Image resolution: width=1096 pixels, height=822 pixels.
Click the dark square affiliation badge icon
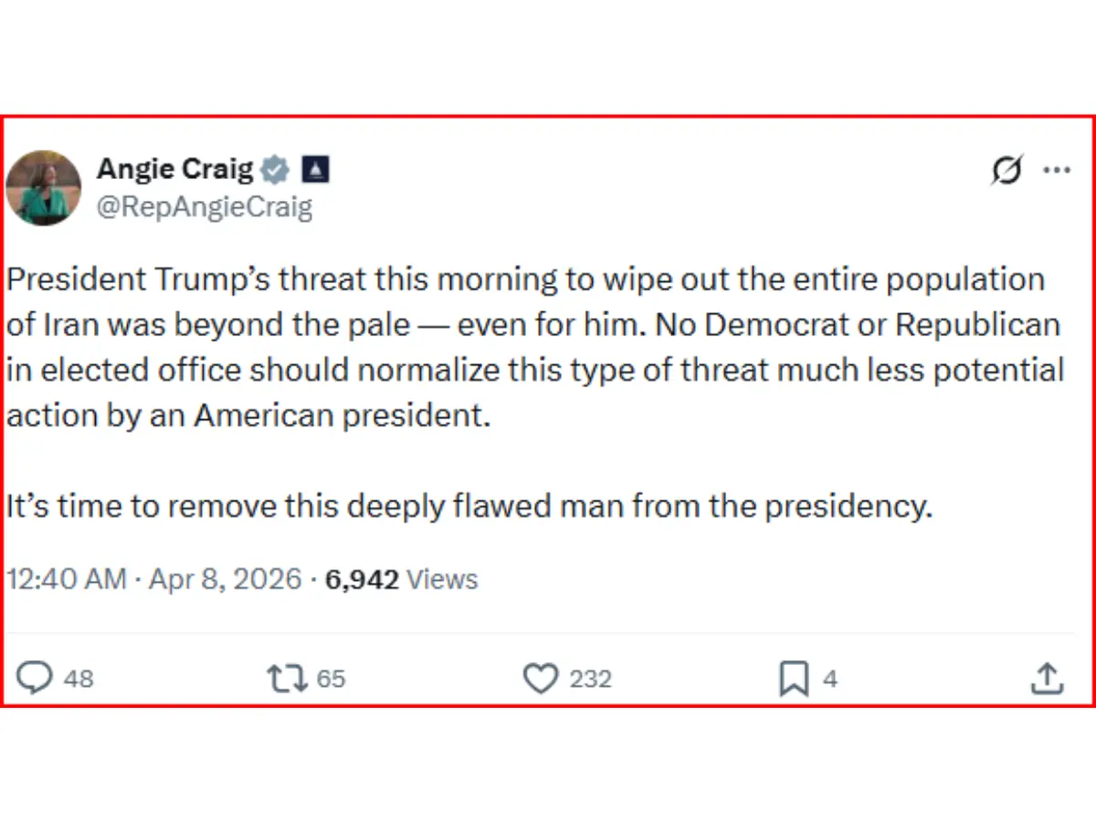pos(315,169)
